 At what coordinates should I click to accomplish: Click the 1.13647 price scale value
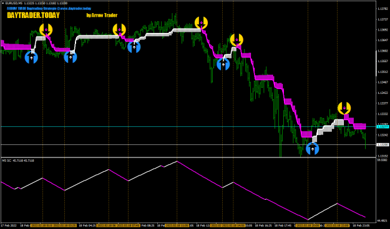[383, 40]
